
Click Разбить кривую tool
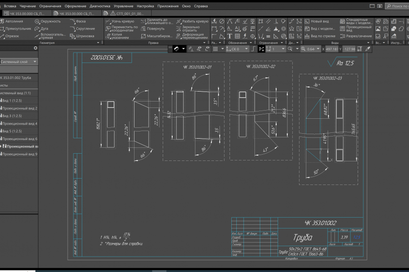click(192, 21)
